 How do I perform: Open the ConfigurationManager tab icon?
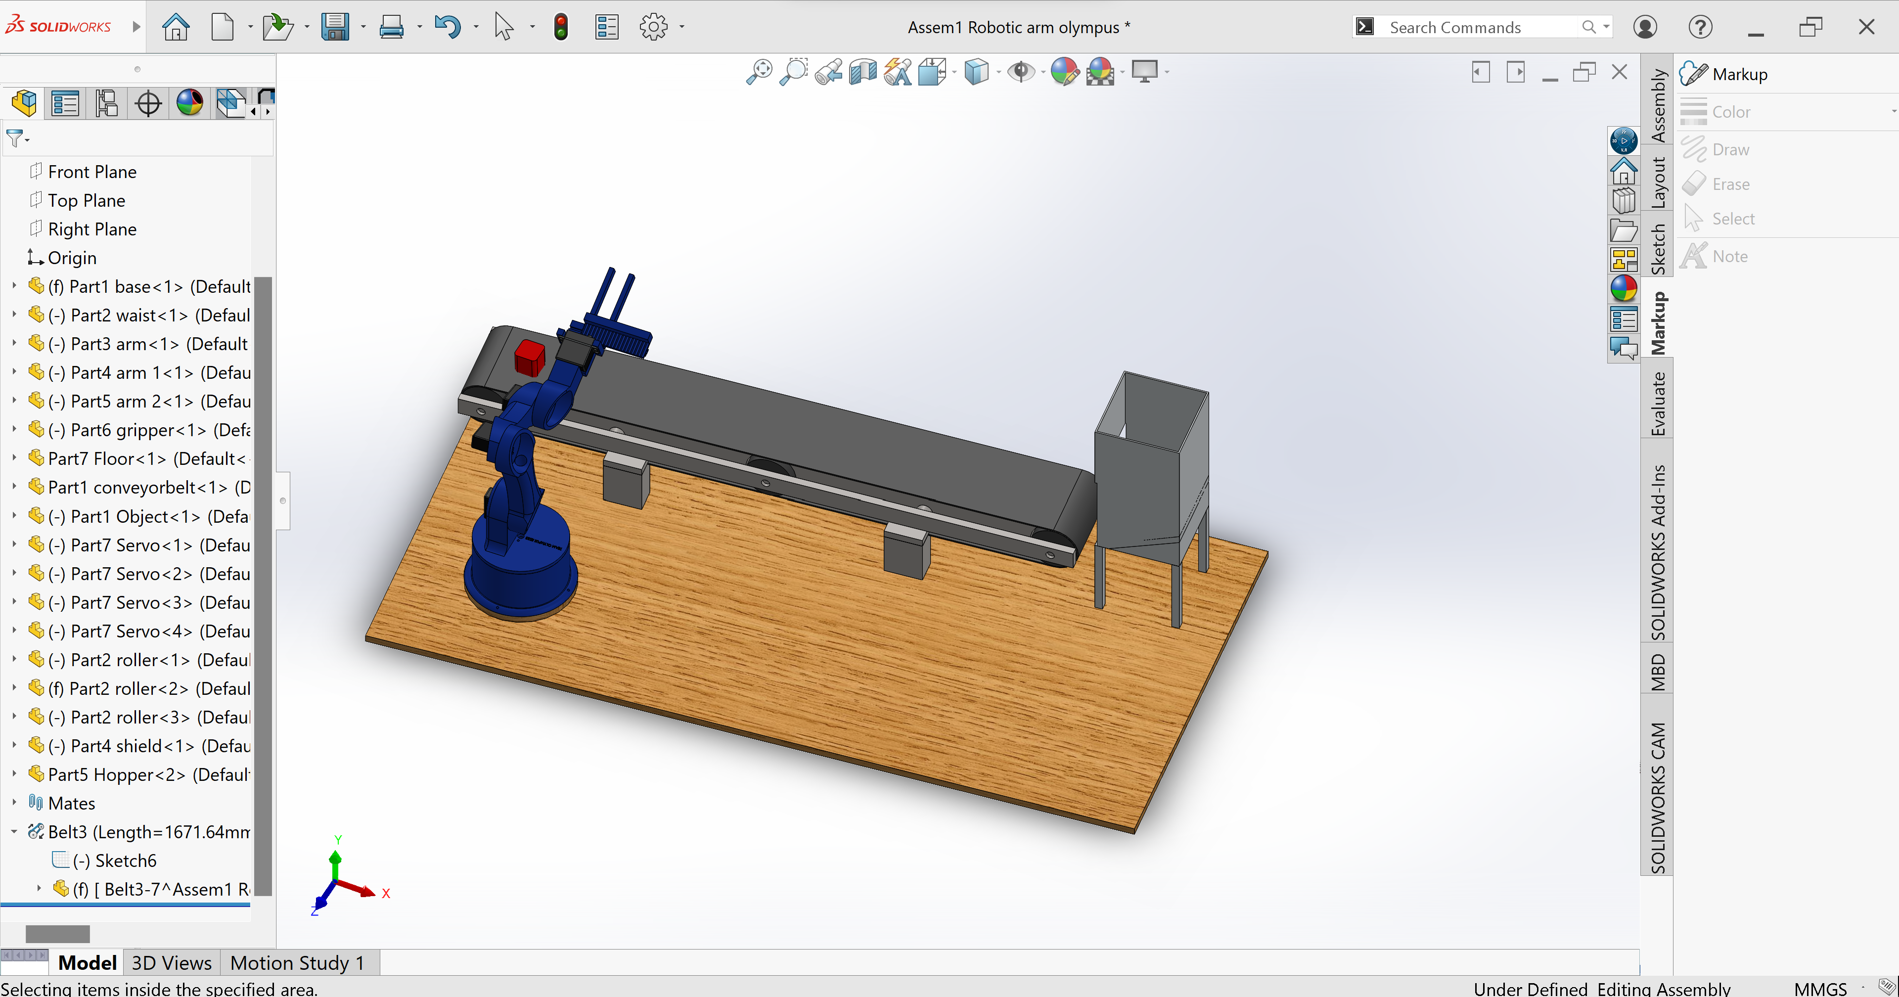(106, 103)
